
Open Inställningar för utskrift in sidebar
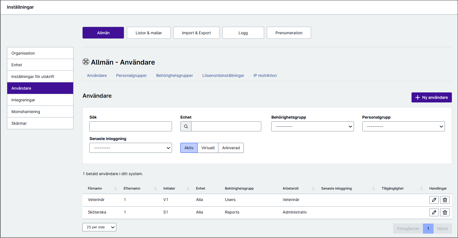pos(40,77)
